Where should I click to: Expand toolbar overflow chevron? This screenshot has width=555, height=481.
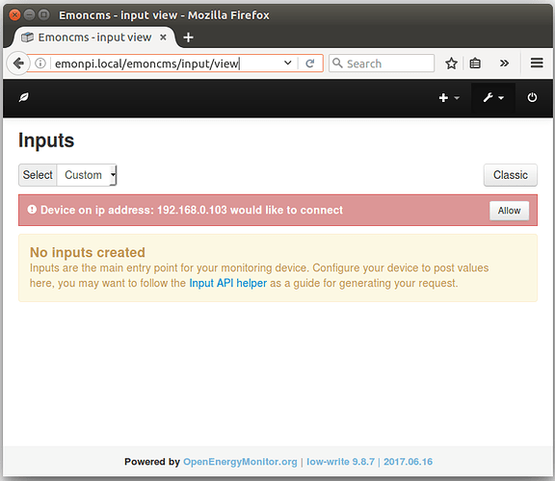504,63
